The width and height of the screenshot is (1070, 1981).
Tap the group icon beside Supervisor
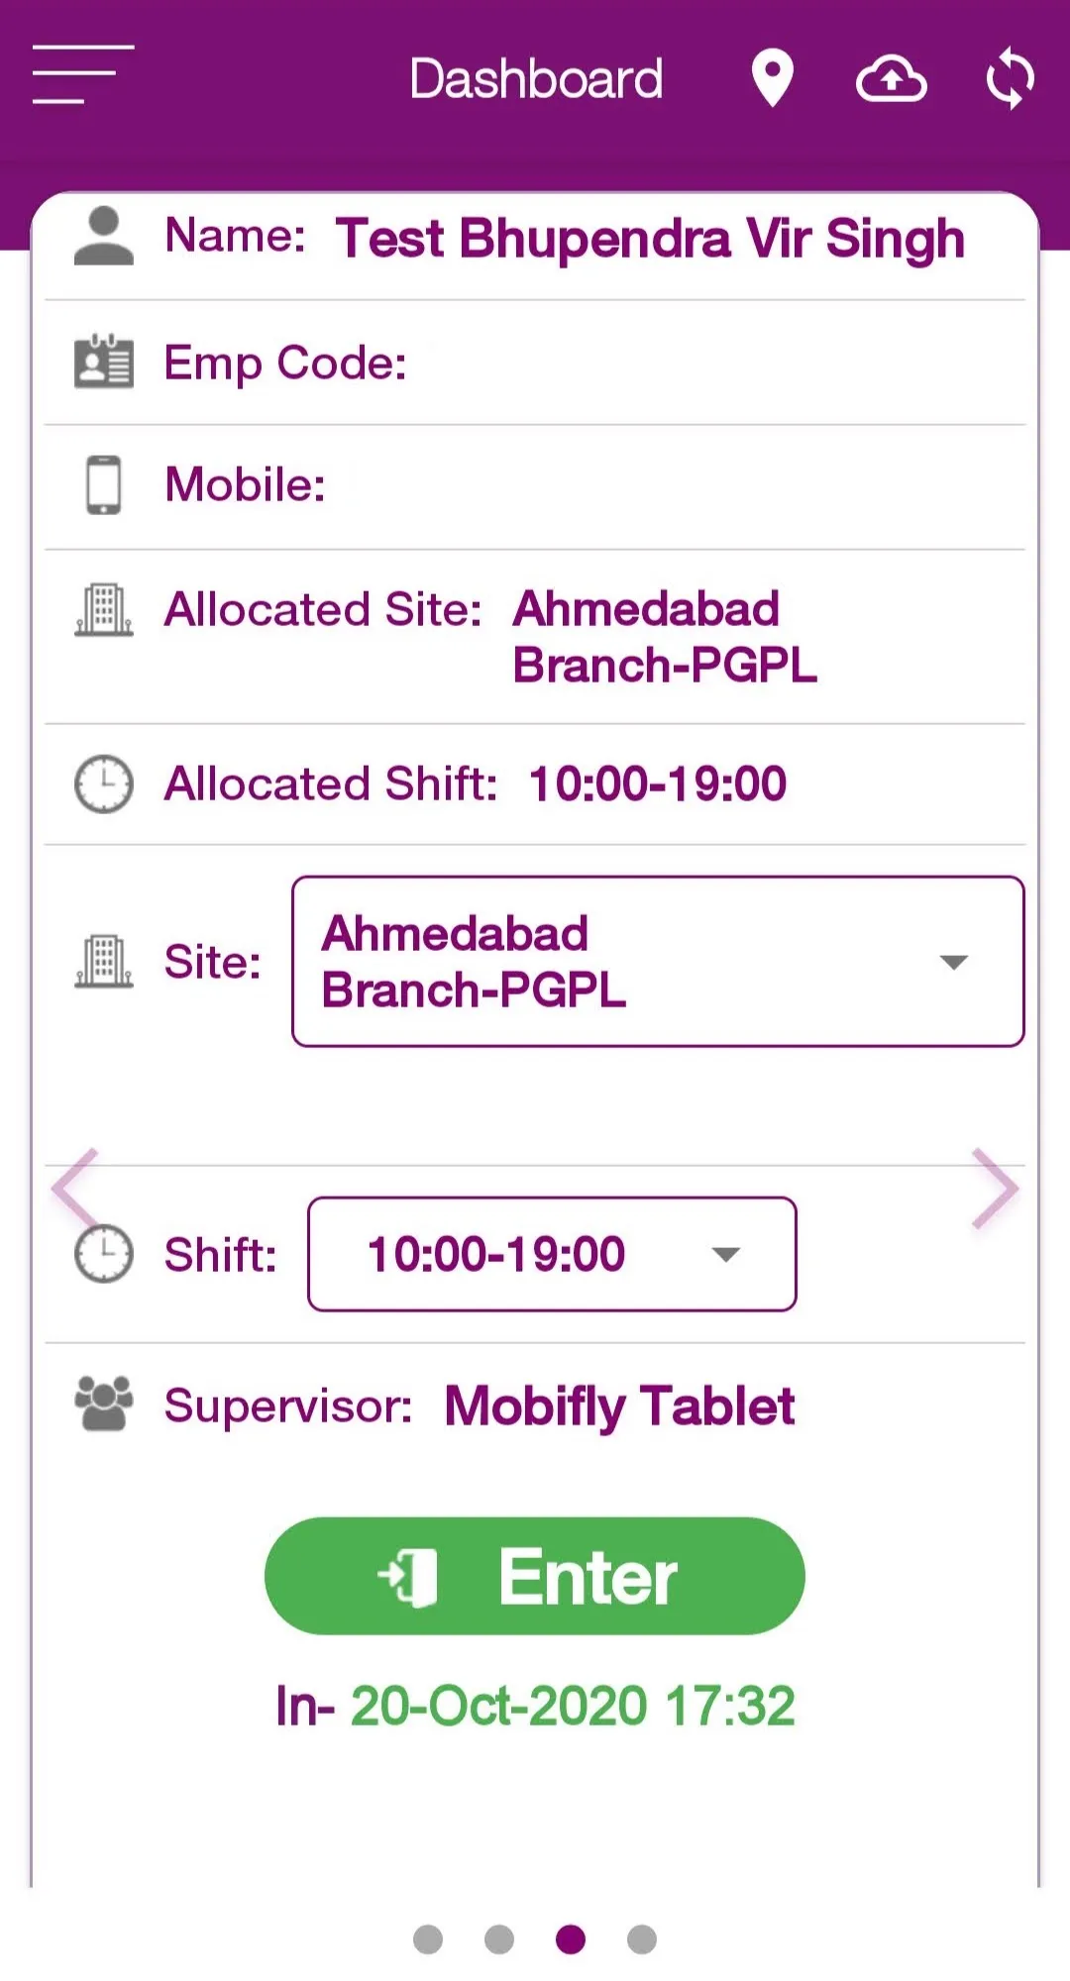[103, 1404]
